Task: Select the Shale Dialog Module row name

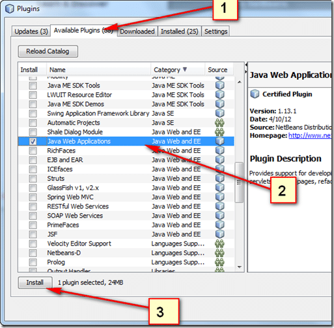Action: click(75, 132)
